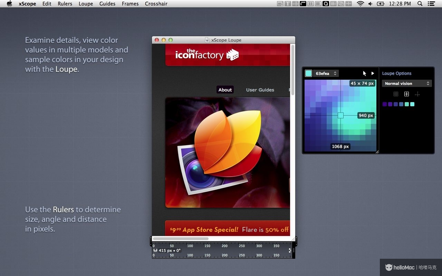Click the Screens tool menu bar icon
The height and width of the screenshot is (276, 442).
tap(318, 4)
